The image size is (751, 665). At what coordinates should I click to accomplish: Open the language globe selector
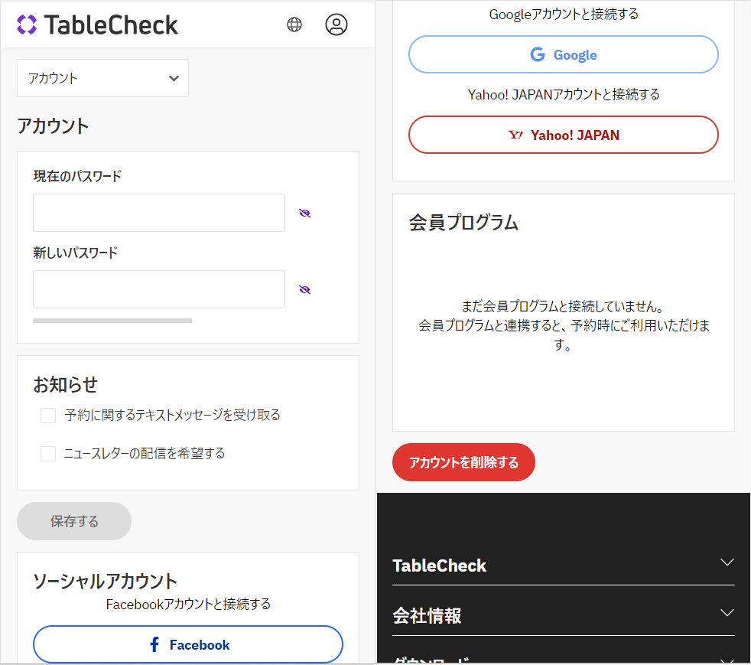click(x=294, y=24)
